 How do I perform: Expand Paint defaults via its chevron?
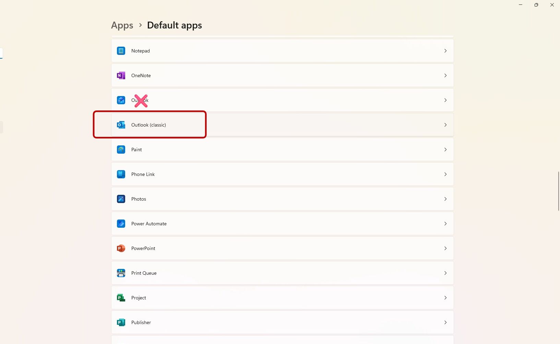point(445,150)
